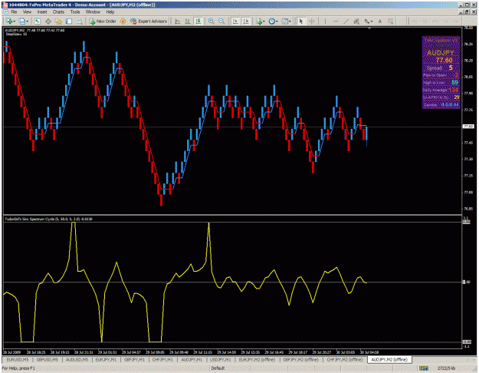This screenshot has height=373, width=479.
Task: Select the active AUDJPY,M2 (offline) tab
Action: click(x=389, y=359)
